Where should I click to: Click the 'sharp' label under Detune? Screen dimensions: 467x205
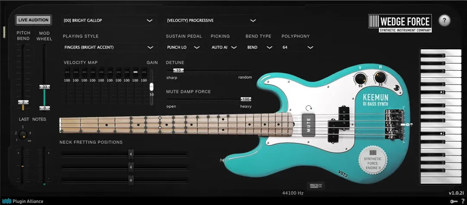[172, 78]
